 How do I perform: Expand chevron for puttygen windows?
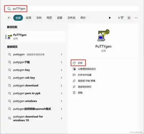pyautogui.click(x=61, y=101)
